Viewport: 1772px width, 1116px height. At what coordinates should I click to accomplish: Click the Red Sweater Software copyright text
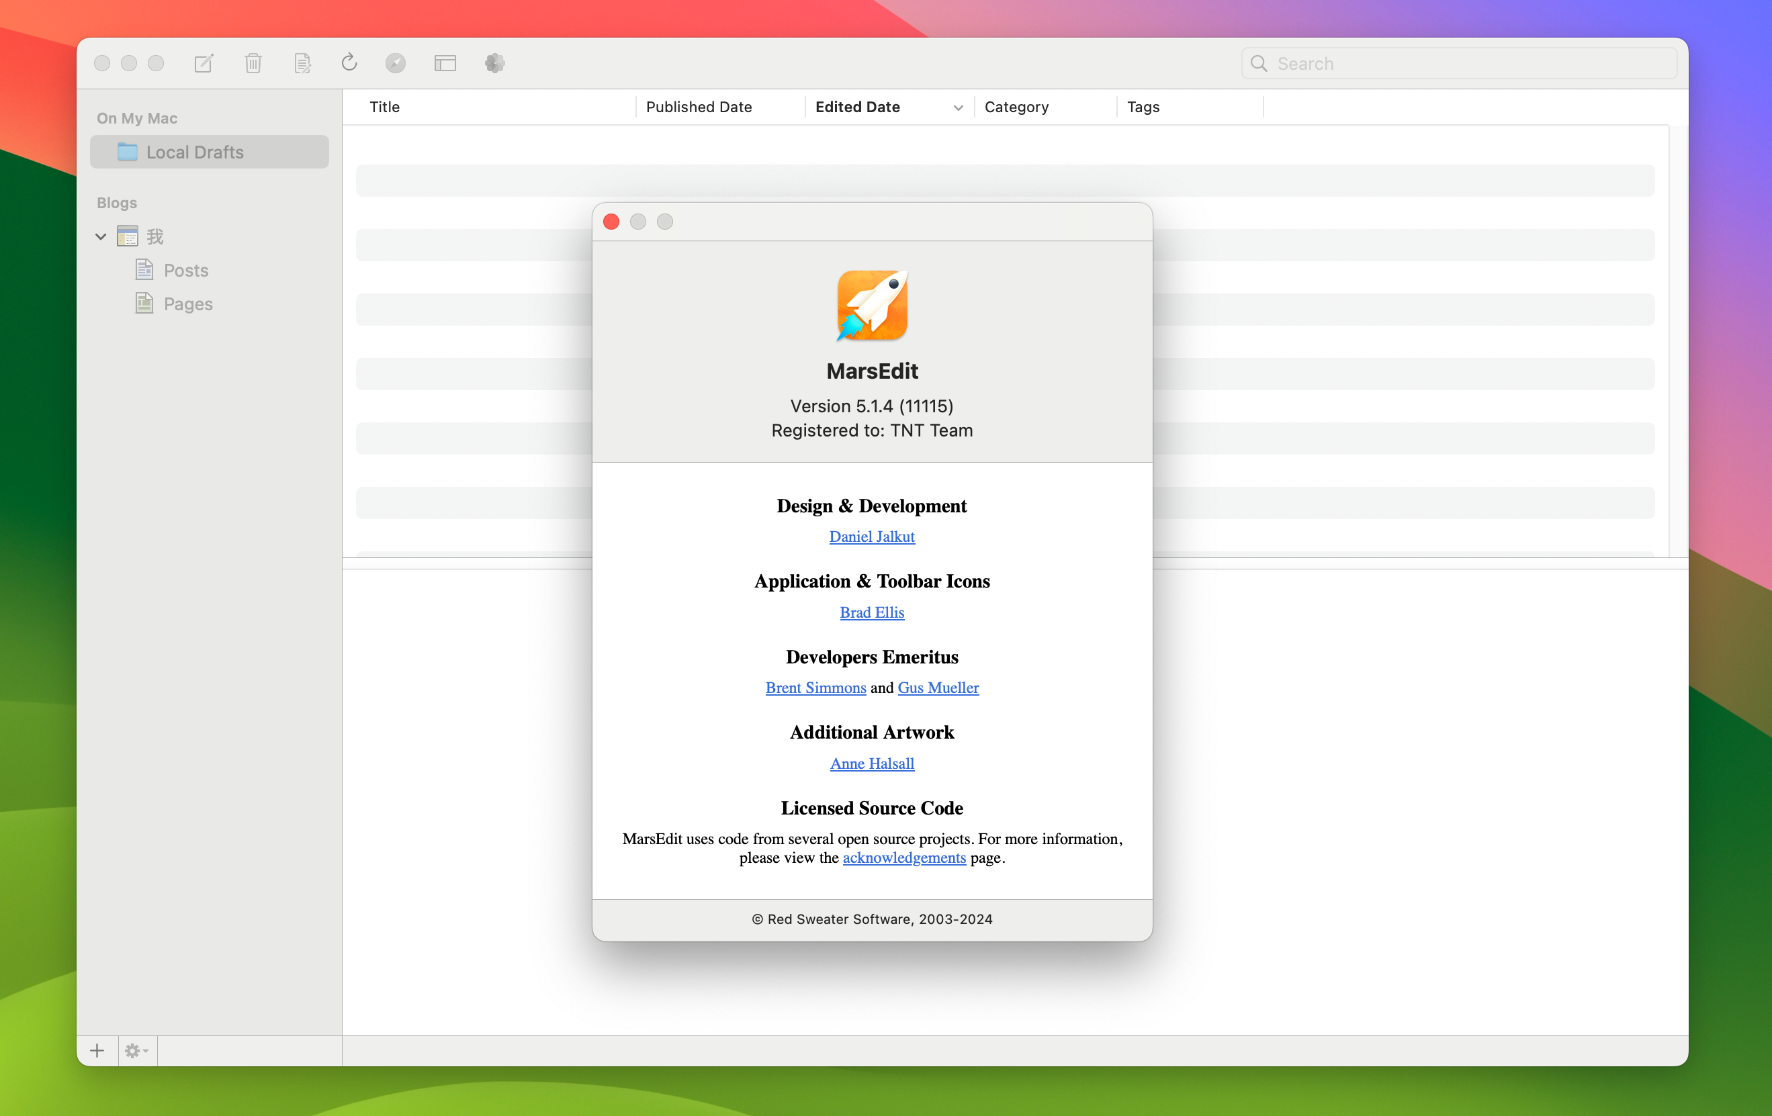coord(872,919)
